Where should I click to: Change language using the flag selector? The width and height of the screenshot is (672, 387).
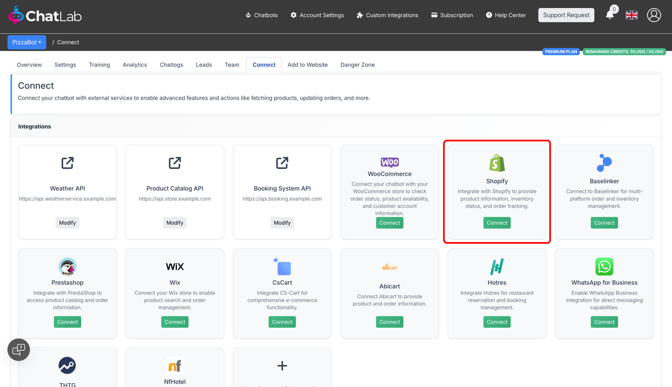click(x=632, y=15)
